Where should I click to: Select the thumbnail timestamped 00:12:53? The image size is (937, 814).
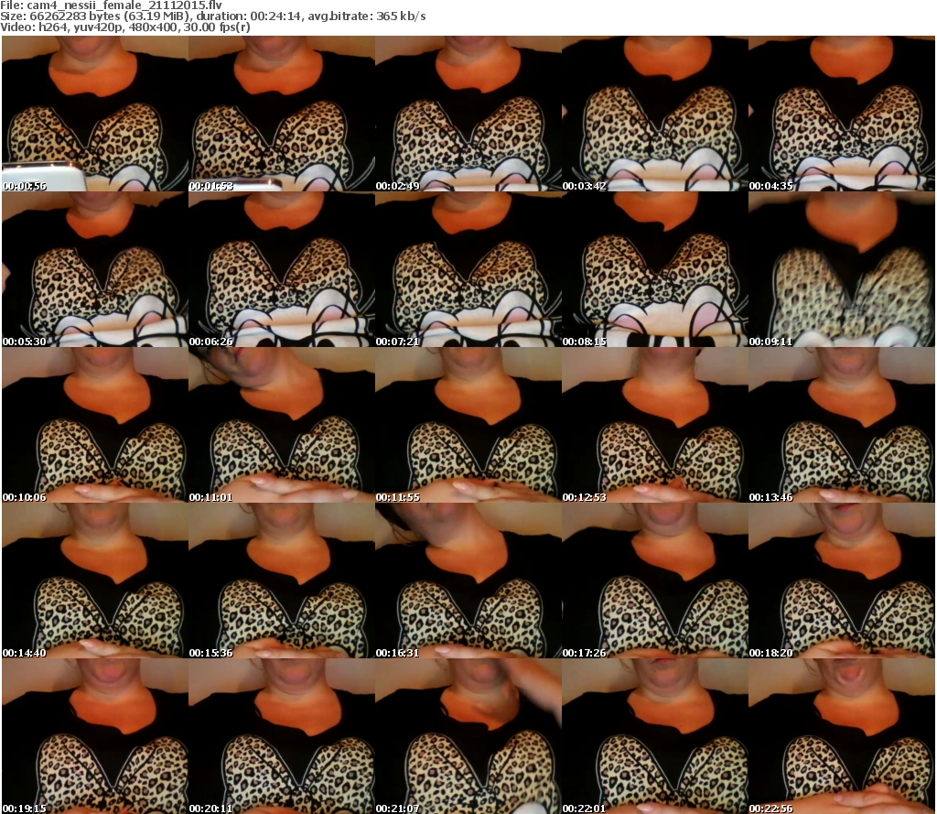click(655, 425)
